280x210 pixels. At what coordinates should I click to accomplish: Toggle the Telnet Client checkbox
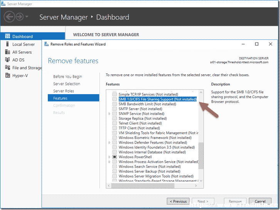click(x=115, y=123)
